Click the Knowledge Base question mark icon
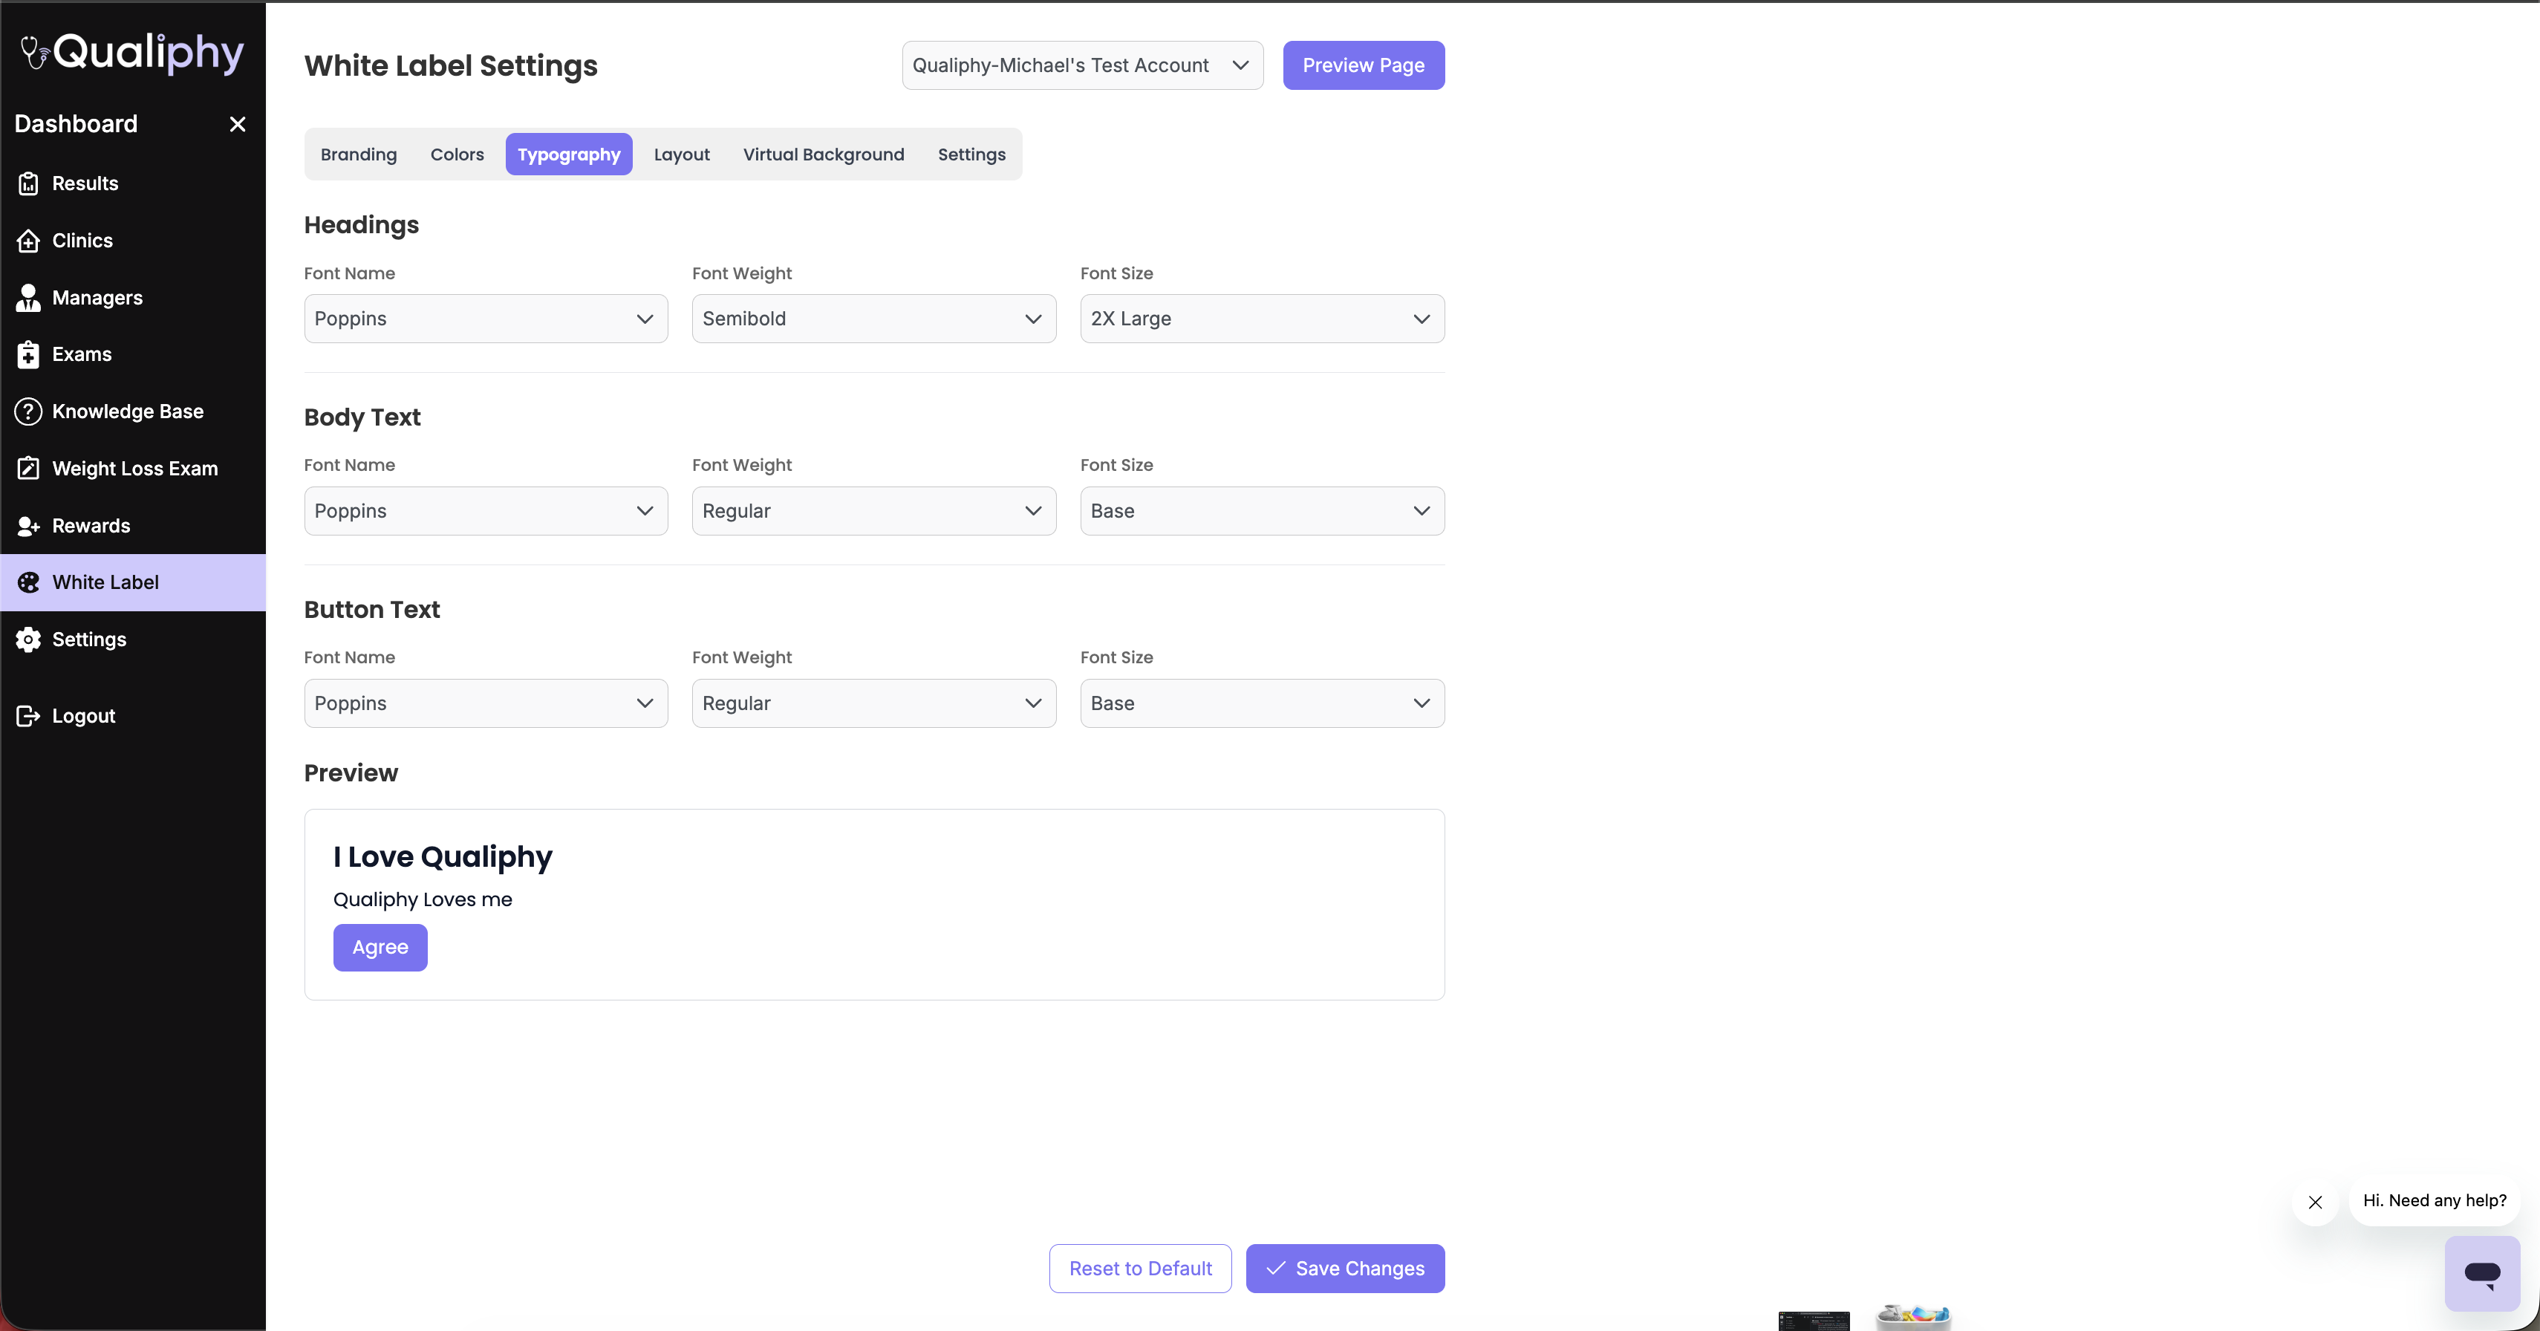The image size is (2540, 1331). [29, 412]
